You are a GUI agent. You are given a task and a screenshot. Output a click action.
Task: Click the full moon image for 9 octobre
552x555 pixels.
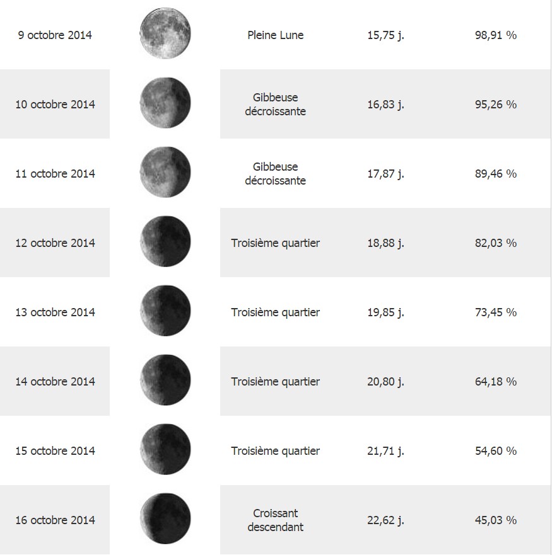click(165, 33)
